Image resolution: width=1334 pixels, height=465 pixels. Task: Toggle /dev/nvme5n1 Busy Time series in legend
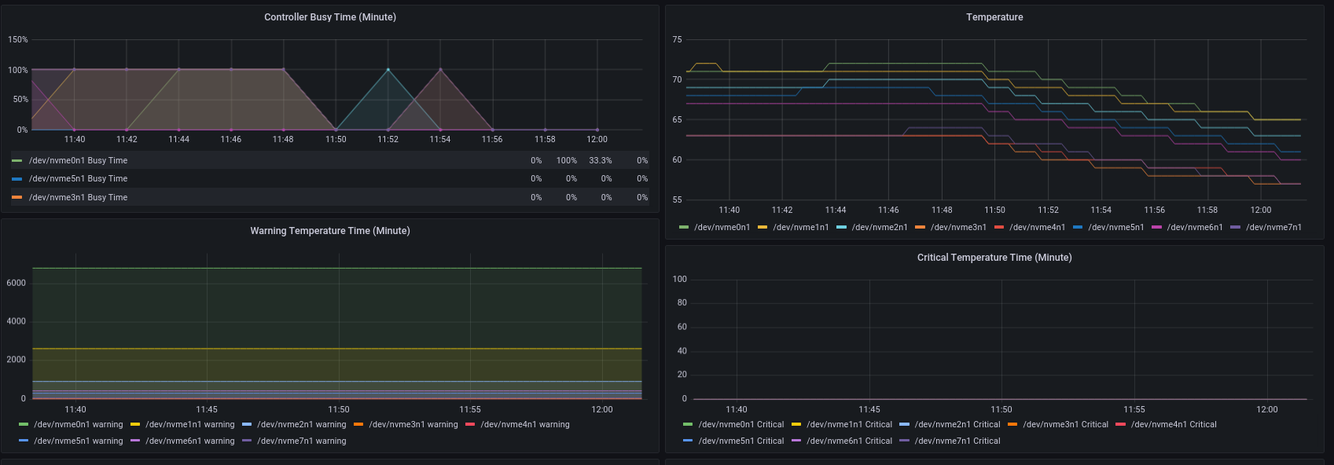78,179
